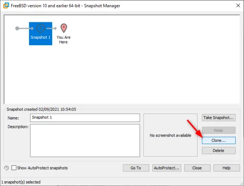
Task: Click the No screenshot available preview
Action: click(170, 135)
